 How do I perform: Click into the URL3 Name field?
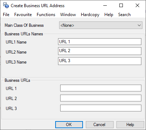(x=100, y=61)
